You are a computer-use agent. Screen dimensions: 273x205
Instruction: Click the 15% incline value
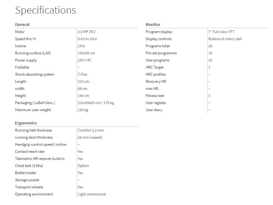point(82,46)
